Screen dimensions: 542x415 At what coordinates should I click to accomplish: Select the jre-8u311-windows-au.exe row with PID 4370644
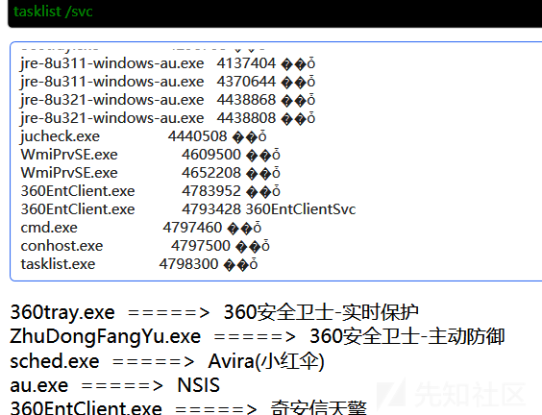[x=167, y=82]
